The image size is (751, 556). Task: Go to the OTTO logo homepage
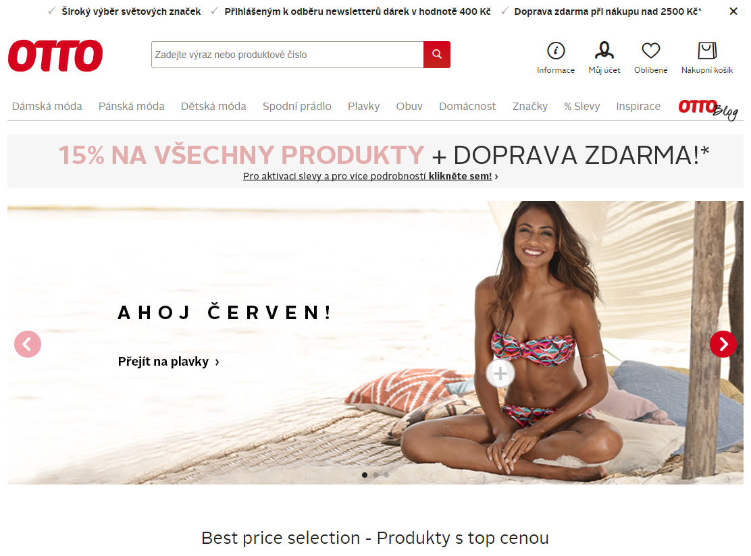[55, 55]
